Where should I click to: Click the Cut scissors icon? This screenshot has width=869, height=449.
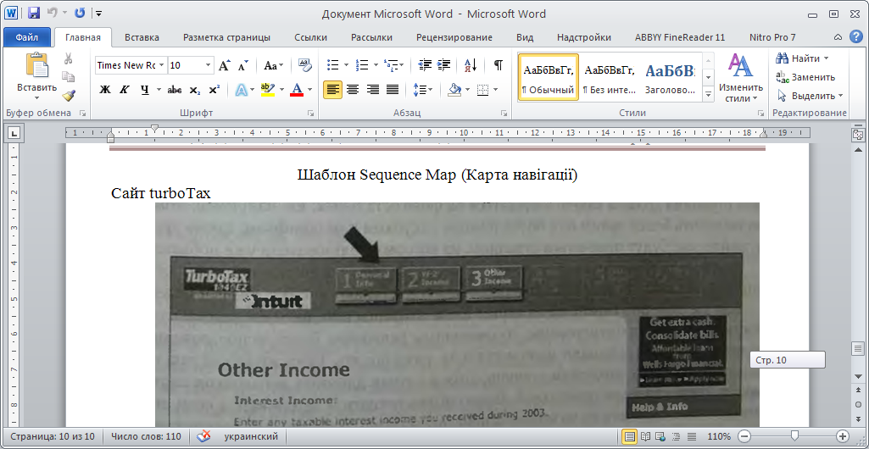pyautogui.click(x=69, y=58)
